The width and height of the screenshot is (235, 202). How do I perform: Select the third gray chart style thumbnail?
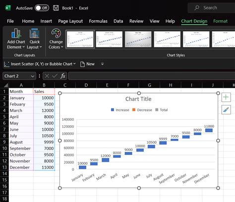click(138, 39)
